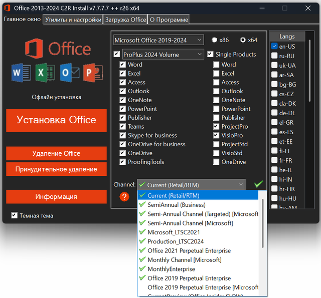Click the large green checkmark beside Channel
The image size is (321, 298).
(258, 184)
